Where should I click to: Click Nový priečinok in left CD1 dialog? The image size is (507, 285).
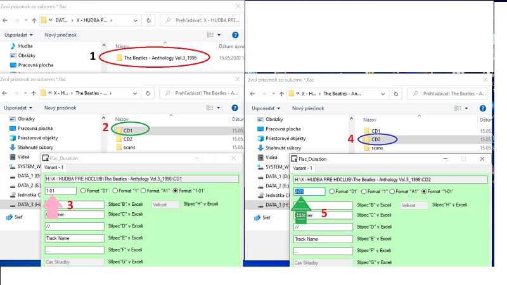point(60,108)
